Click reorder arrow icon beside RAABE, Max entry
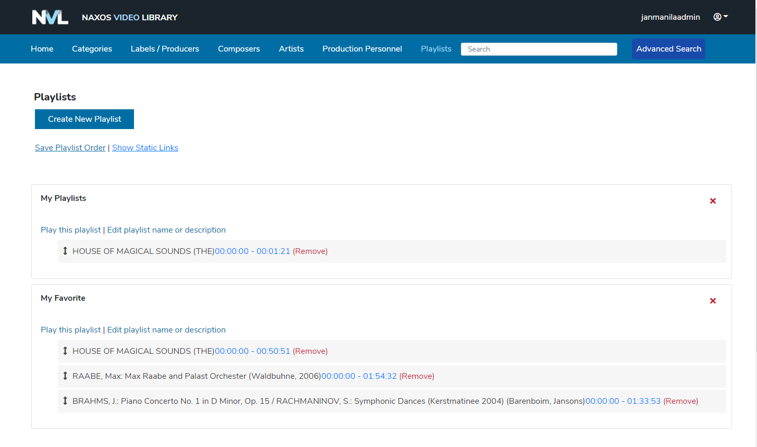757x447 pixels. point(65,376)
